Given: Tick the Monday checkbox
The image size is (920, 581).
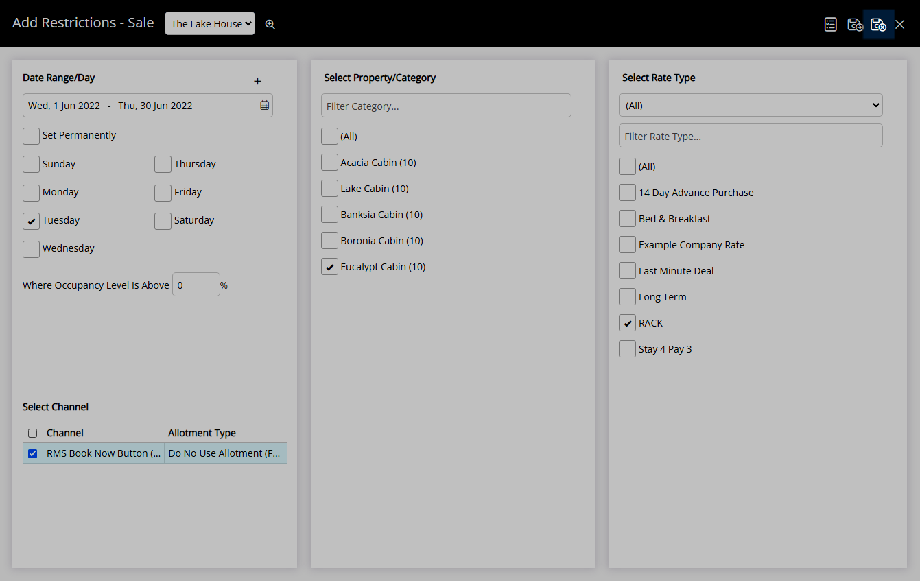Looking at the screenshot, I should [32, 193].
